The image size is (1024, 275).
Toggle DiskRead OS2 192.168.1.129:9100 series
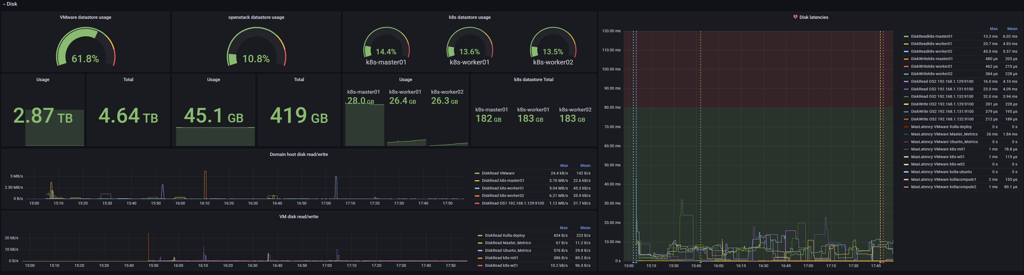point(942,81)
